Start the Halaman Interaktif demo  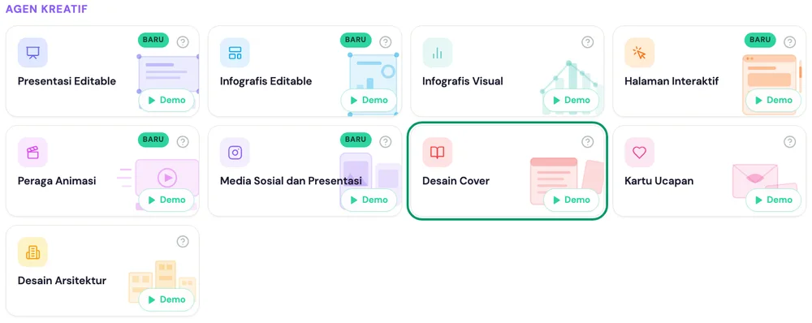[773, 101]
